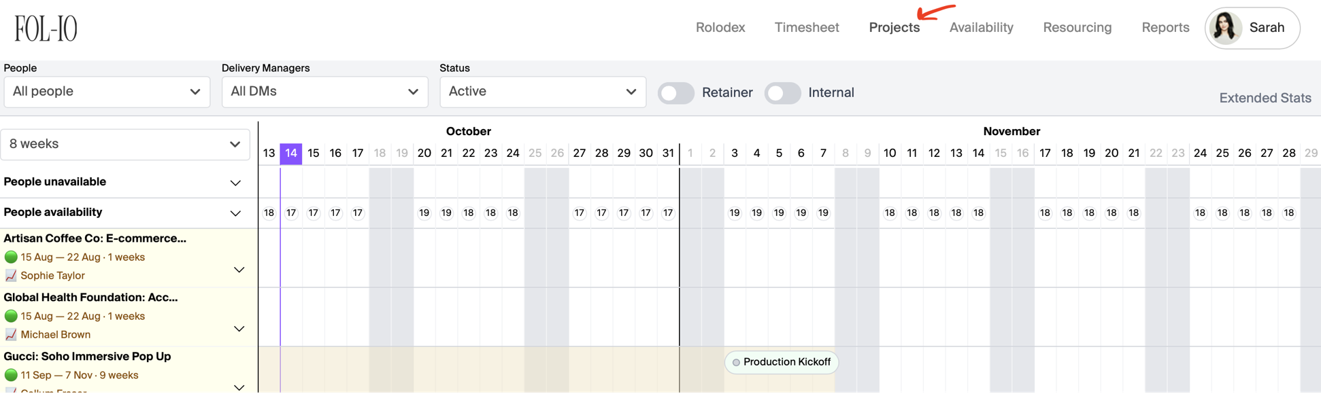Change the Active status dropdown
The image size is (1321, 394).
[542, 92]
